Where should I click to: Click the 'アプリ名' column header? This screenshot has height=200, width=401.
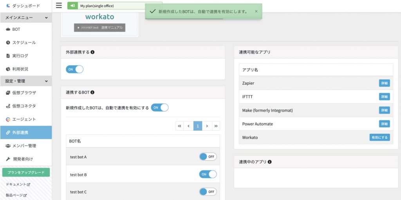tap(250, 70)
